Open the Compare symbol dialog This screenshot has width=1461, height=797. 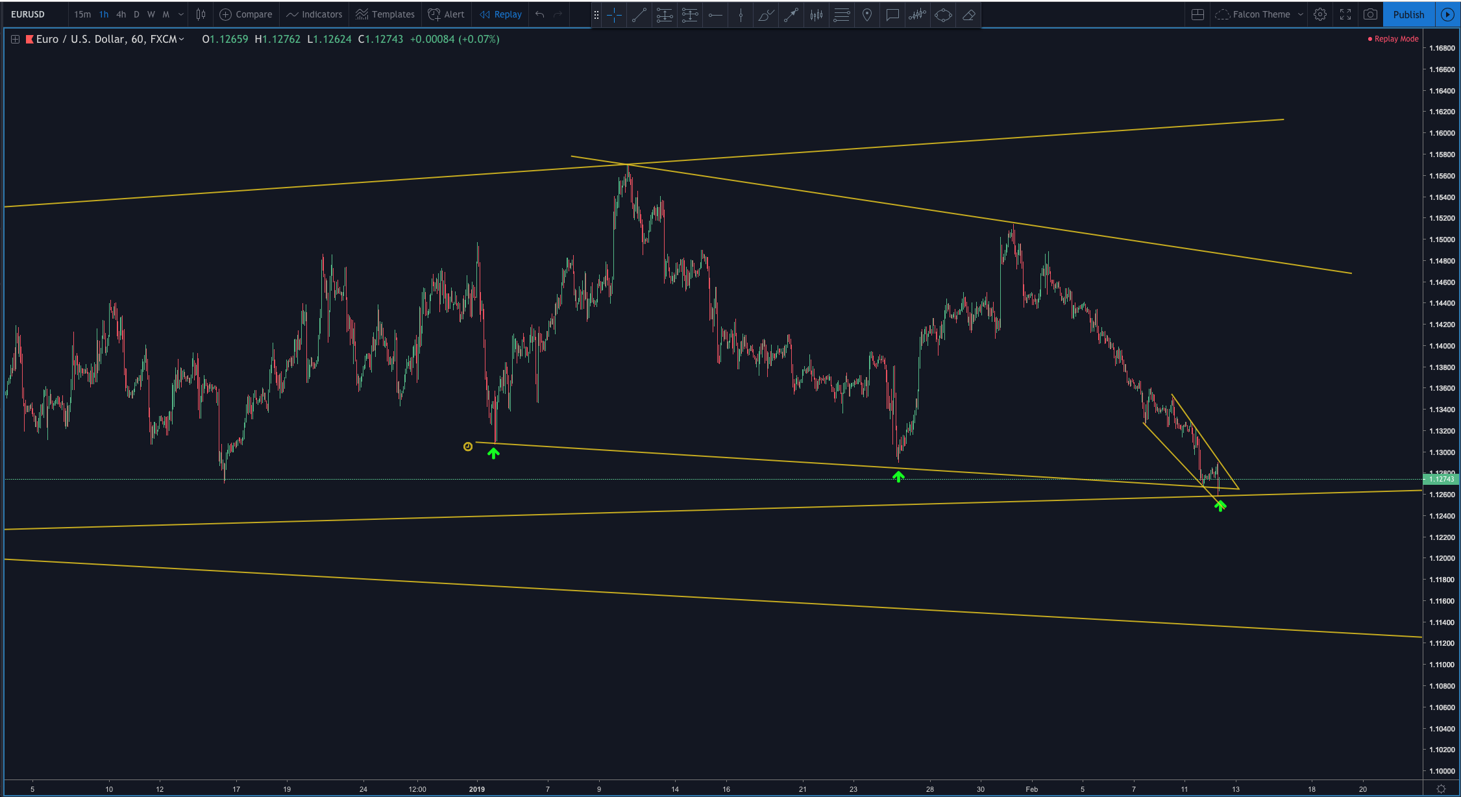point(246,14)
